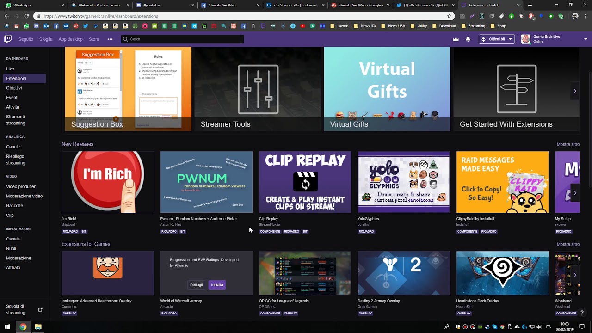592x333 pixels.
Task: Open Scuola di streaming external link icon
Action: tap(40, 309)
